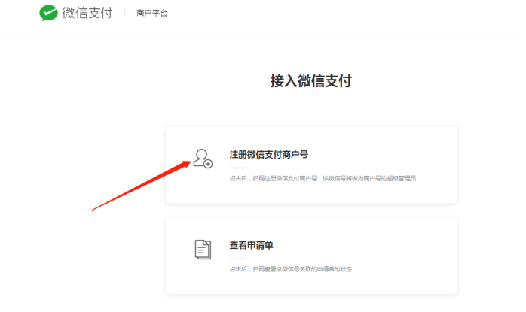Click the 接入微信支付 page heading
526x312 pixels.
pyautogui.click(x=310, y=81)
